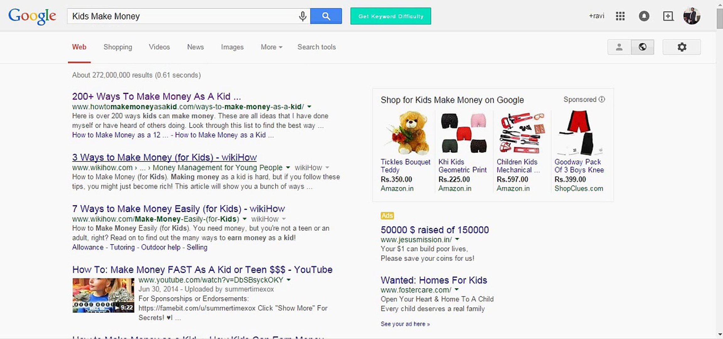The height and width of the screenshot is (339, 723).
Task: Open the profile avatar picture
Action: [692, 16]
